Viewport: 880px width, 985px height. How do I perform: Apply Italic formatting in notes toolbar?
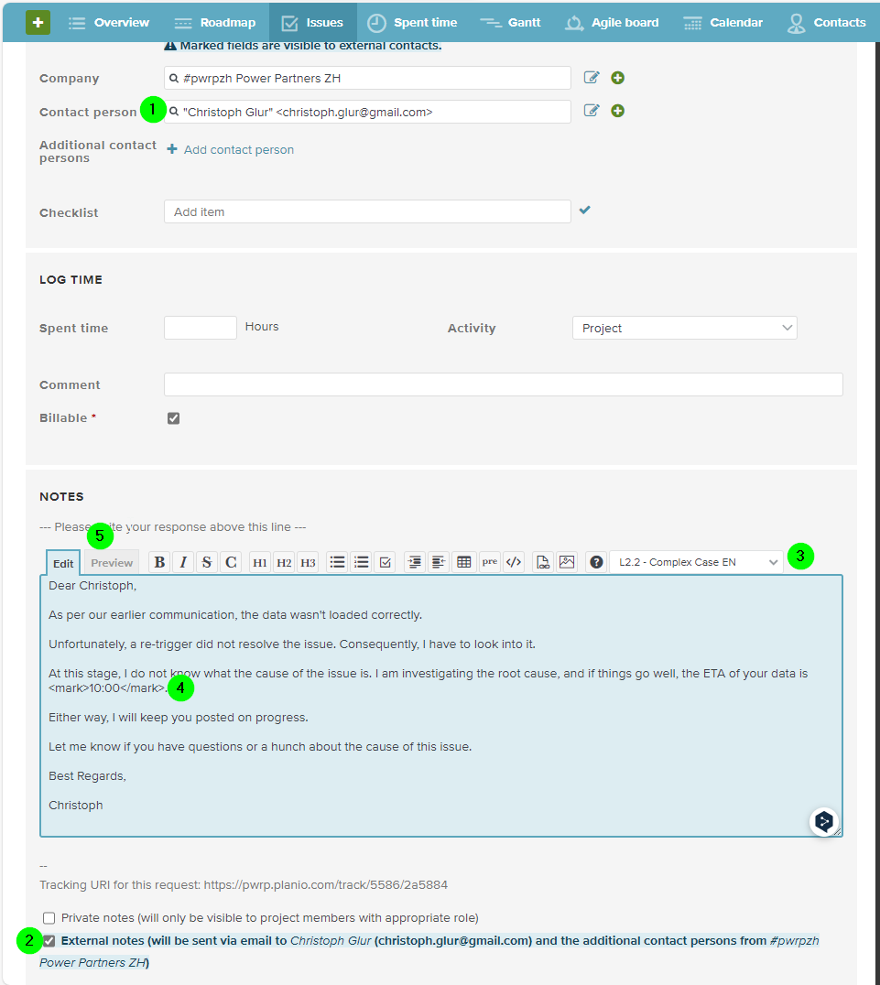tap(183, 562)
